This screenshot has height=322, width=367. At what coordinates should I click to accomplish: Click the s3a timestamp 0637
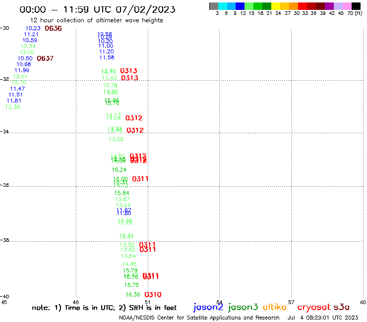coord(45,58)
